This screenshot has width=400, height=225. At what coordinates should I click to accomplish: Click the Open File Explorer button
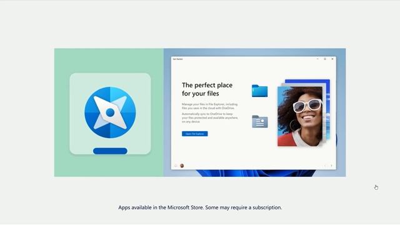point(194,134)
